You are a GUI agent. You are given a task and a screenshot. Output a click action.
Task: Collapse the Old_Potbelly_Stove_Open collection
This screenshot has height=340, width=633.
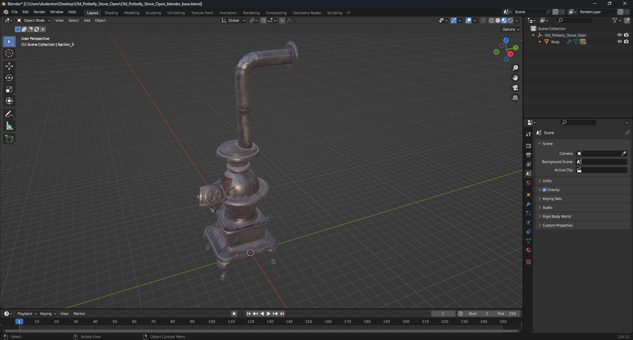tap(533, 35)
